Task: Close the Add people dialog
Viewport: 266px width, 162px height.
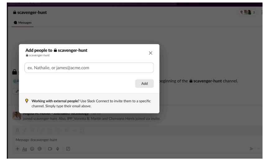Action: (x=150, y=53)
